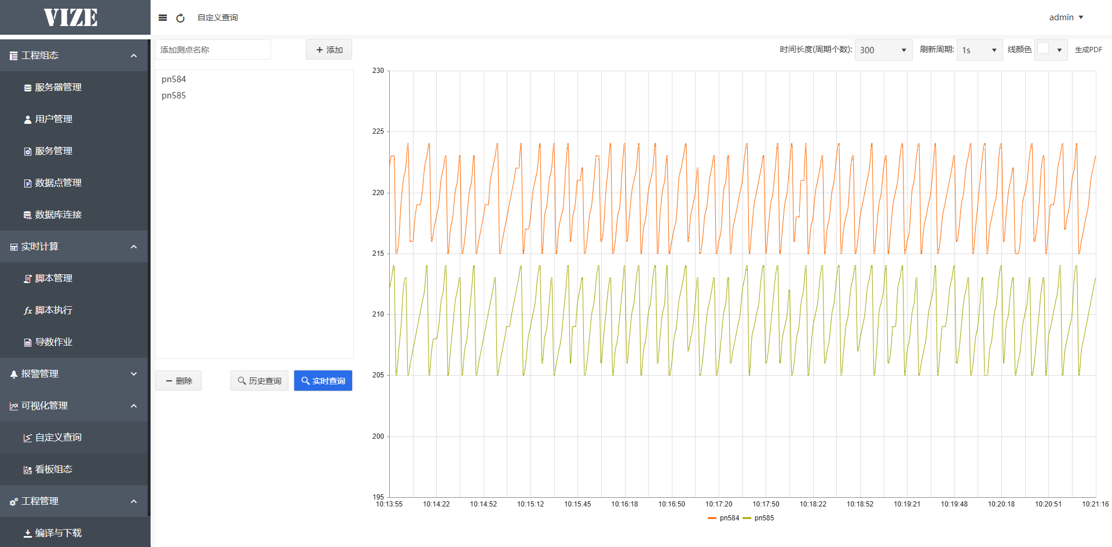
Task: Open 服务器管理 server management page
Action: pos(58,87)
